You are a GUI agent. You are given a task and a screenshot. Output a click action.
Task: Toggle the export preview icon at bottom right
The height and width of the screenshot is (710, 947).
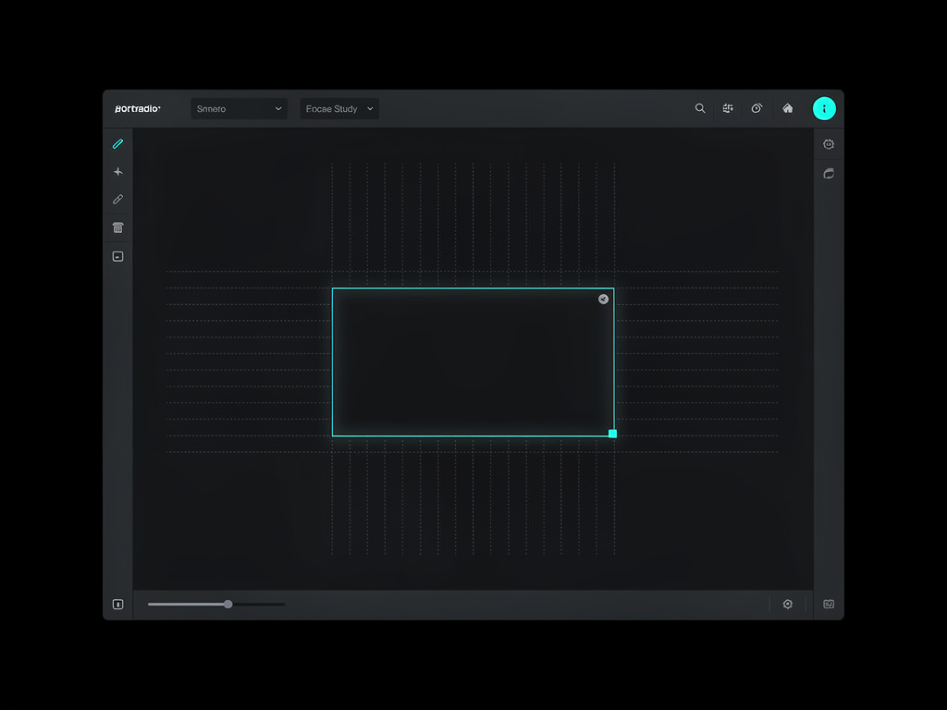[x=829, y=604]
